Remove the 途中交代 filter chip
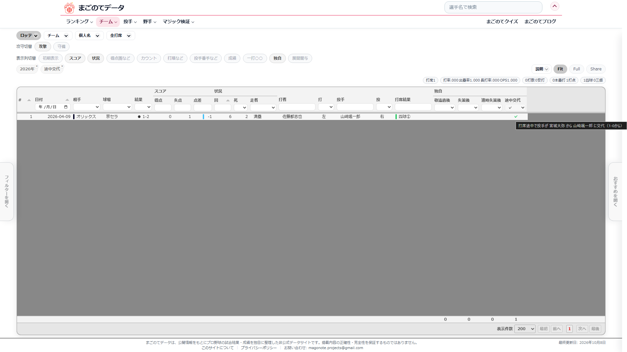Viewport: 627px width, 352px height. coord(62,66)
